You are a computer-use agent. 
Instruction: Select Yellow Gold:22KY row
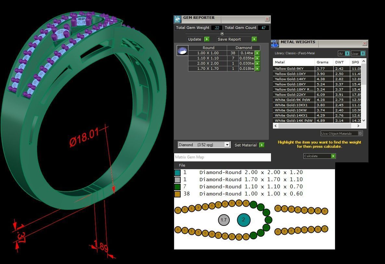tap(317, 94)
